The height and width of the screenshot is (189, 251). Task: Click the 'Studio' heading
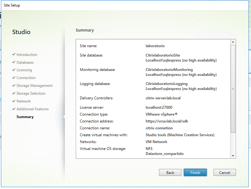21,32
